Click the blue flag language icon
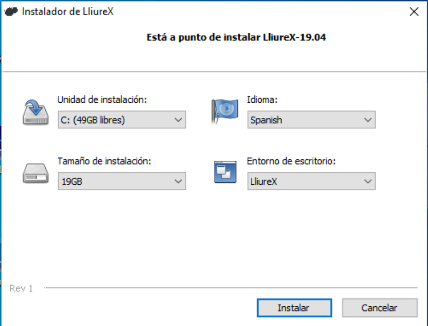 click(224, 111)
